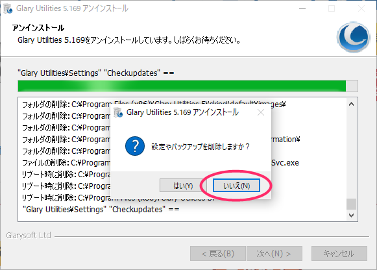Minimize the uninstaller window
The width and height of the screenshot is (377, 270).
[x=302, y=8]
